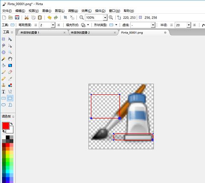205x183 pixels.
Task: Undo with the yellow left arrow
Action: [50, 18]
